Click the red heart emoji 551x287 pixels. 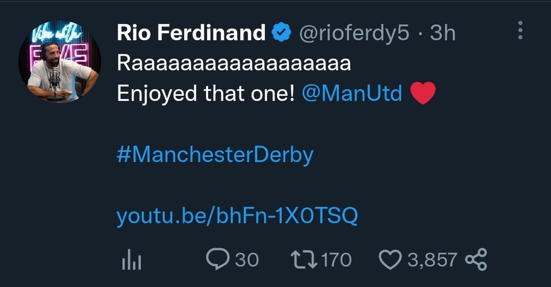(422, 94)
